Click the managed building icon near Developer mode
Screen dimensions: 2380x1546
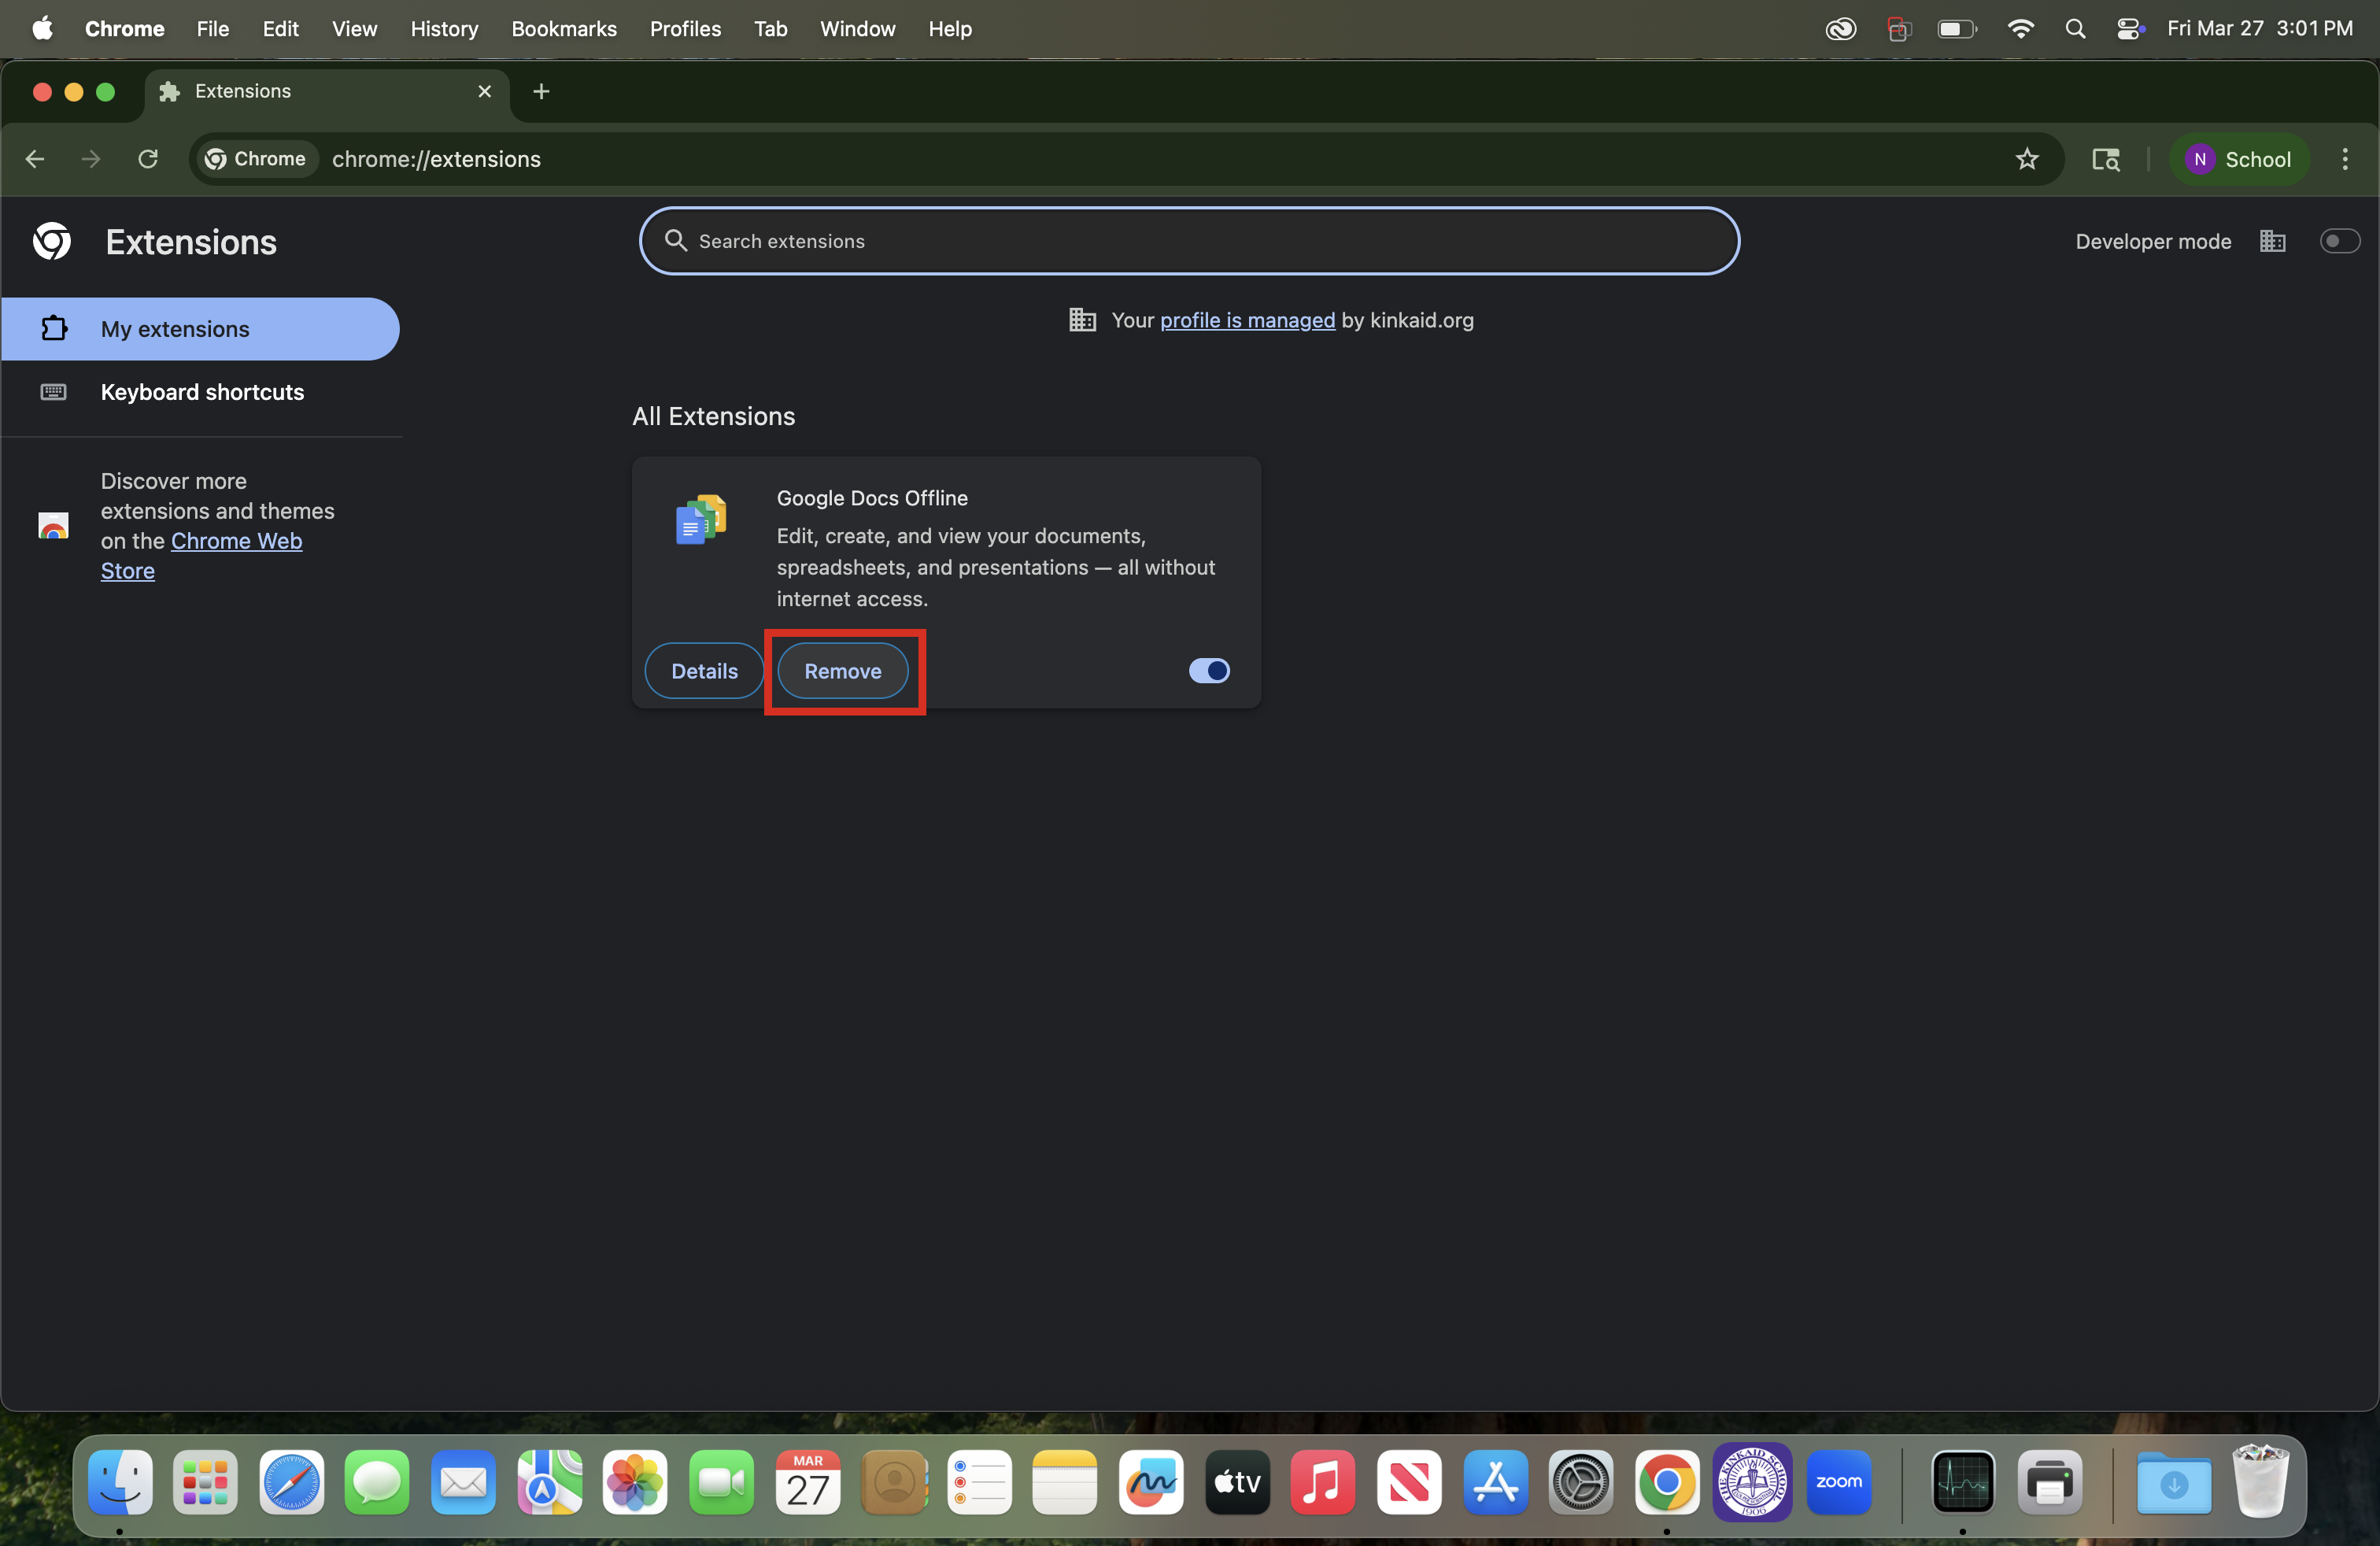[2272, 241]
